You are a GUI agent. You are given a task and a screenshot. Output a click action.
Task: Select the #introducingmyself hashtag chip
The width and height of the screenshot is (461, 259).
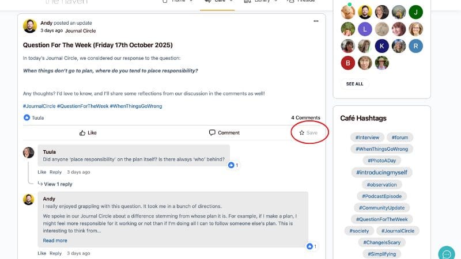(381, 172)
